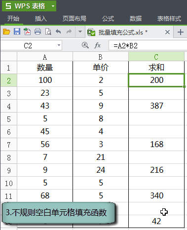Switch to the 插入 tab
Screen dimensions: 187x230
point(41,19)
